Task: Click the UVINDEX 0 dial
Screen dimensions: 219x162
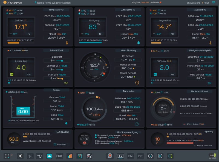Action: pos(163,109)
